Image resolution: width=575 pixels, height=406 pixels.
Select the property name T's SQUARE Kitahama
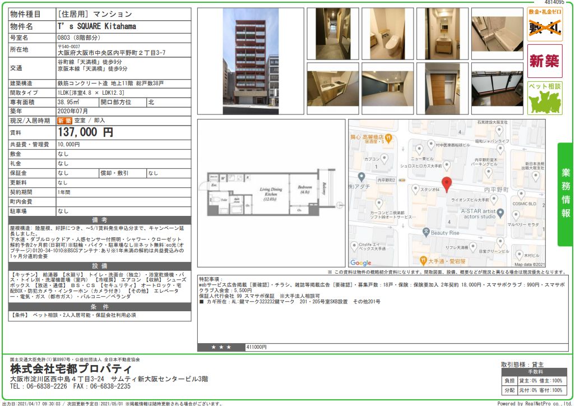pyautogui.click(x=97, y=26)
